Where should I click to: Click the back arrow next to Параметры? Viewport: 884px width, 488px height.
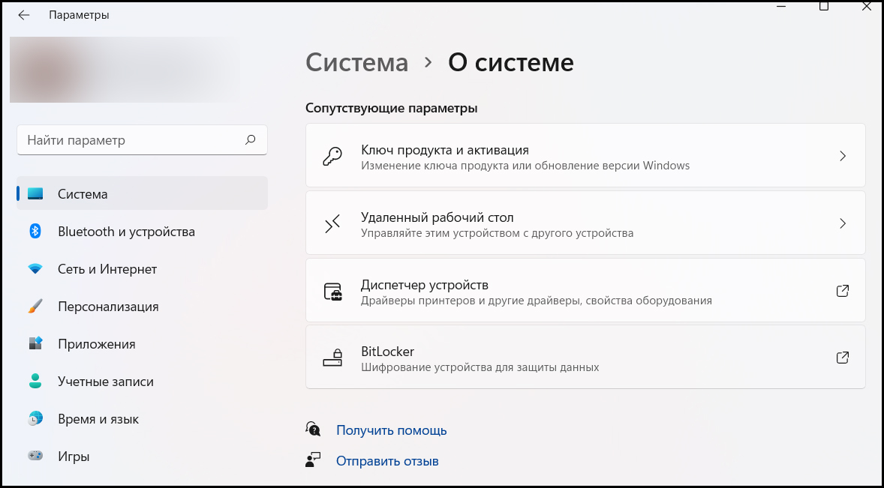click(x=24, y=15)
